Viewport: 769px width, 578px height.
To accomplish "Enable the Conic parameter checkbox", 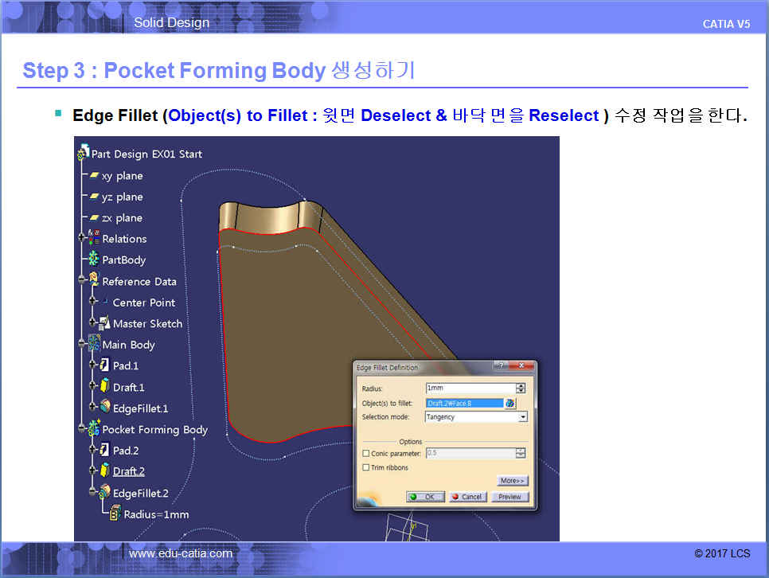I will pos(366,453).
